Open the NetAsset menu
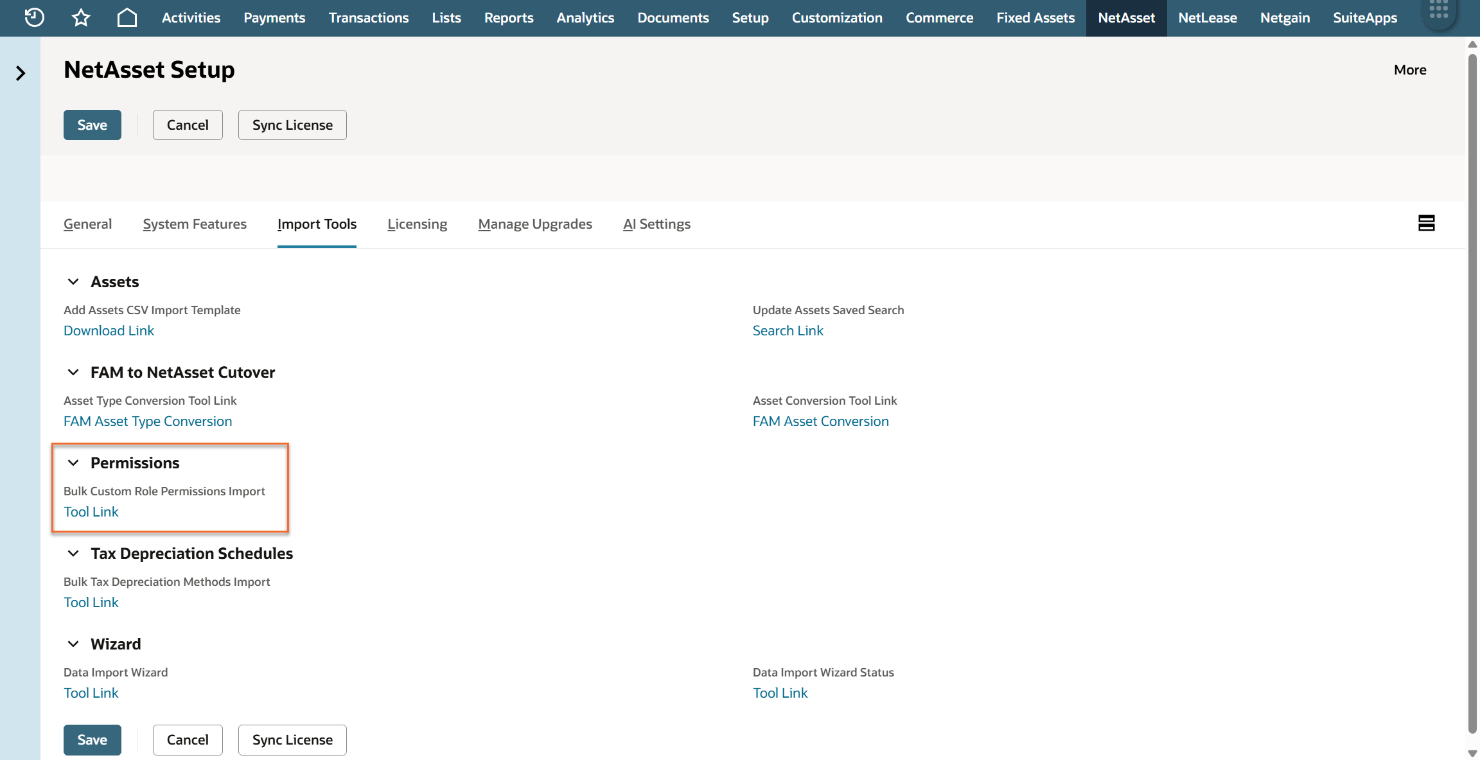Image resolution: width=1480 pixels, height=760 pixels. pos(1127,18)
